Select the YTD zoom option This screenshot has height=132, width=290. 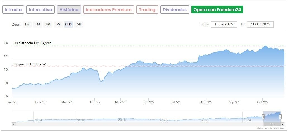click(68, 24)
